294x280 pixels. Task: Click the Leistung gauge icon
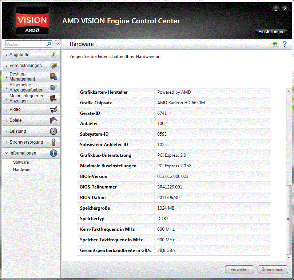53,131
